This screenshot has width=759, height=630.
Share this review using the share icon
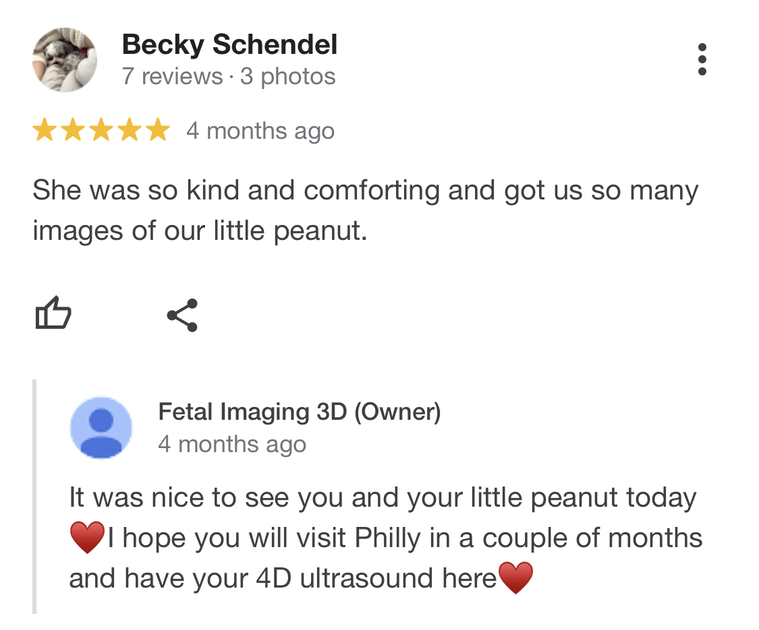tap(182, 315)
